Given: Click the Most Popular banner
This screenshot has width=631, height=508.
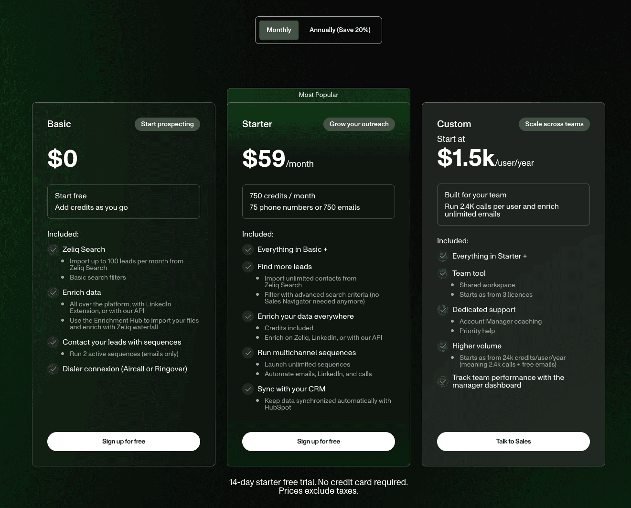Looking at the screenshot, I should (319, 95).
